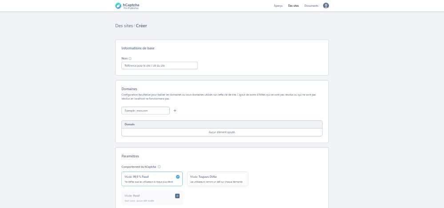Select the disabled Mode: Passif card
This screenshot has height=208, width=444.
coord(152,198)
